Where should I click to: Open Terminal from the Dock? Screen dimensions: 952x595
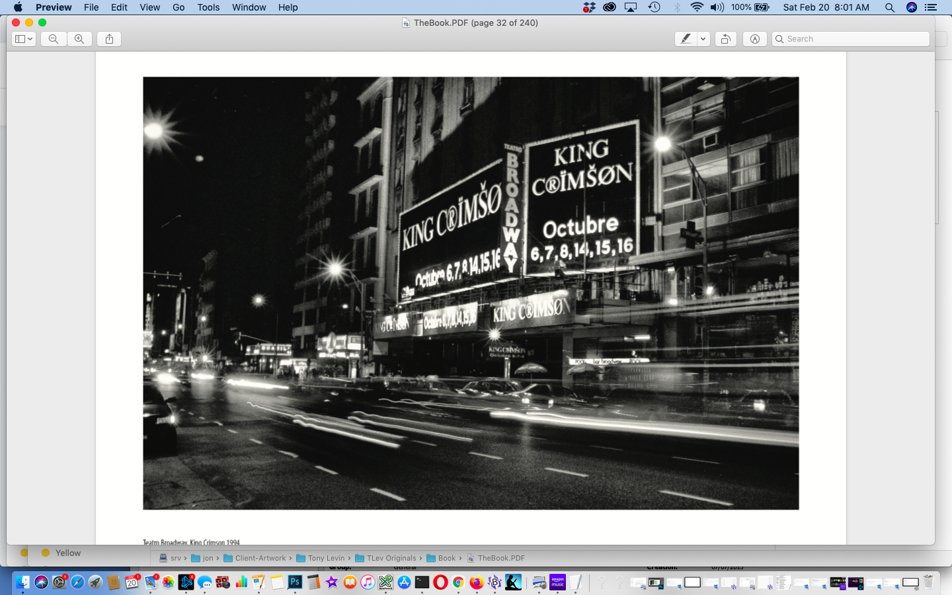point(422,582)
